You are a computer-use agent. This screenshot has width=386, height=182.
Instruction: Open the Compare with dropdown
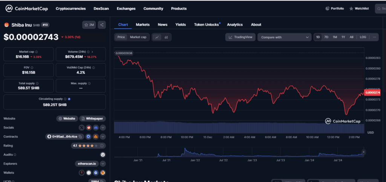tap(284, 37)
